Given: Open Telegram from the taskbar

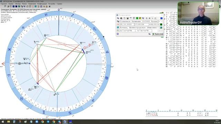Looking at the screenshot, I should [x=48, y=122].
